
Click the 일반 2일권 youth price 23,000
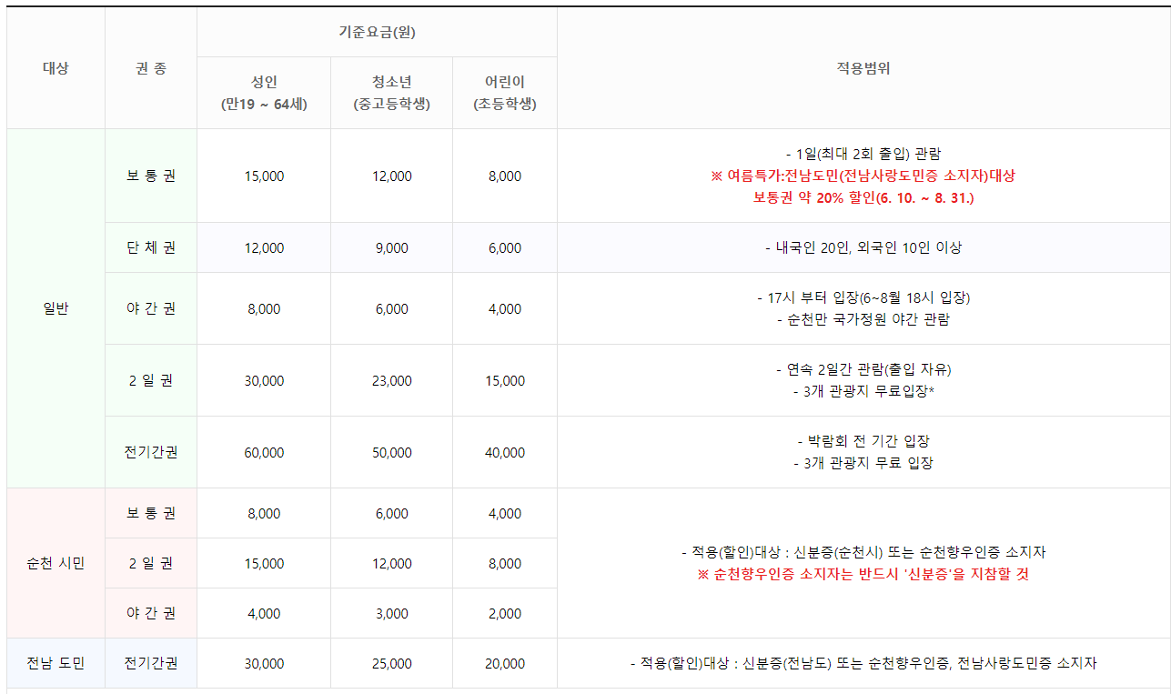pos(391,380)
